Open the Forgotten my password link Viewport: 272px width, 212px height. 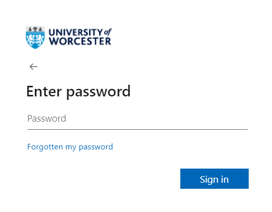[70, 147]
